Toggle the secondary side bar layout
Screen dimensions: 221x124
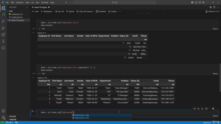point(200,2)
